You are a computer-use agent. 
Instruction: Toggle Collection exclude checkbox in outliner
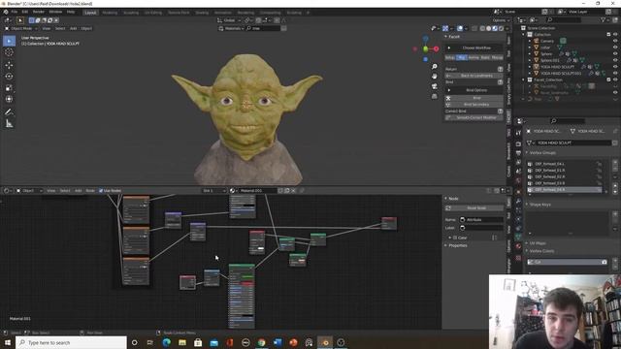(x=608, y=35)
